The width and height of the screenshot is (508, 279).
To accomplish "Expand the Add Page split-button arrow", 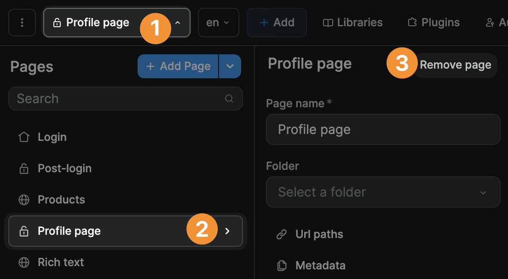I will coord(230,66).
